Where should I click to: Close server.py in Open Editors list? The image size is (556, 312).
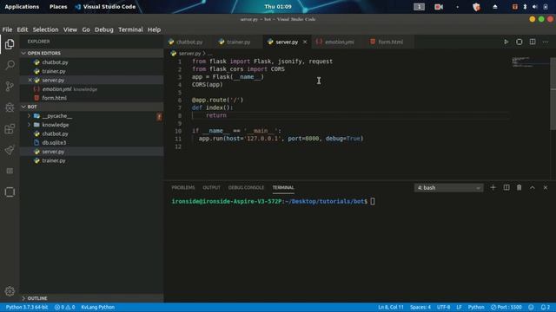pyautogui.click(x=30, y=81)
